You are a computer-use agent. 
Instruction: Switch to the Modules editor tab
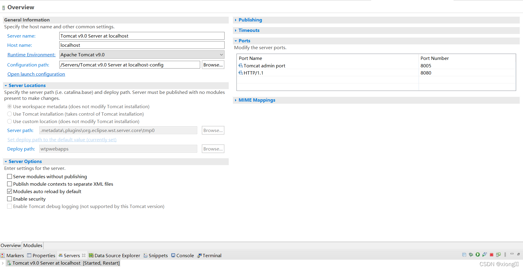[x=33, y=245]
